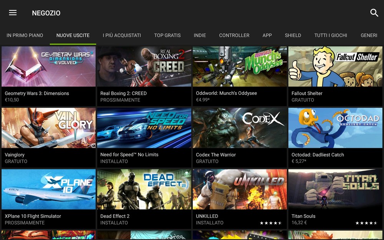Open Oddworld Munch's Oddysee artwork

(x=240, y=66)
